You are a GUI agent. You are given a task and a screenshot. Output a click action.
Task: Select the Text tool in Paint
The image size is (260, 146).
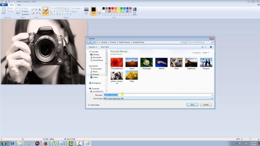(40, 10)
